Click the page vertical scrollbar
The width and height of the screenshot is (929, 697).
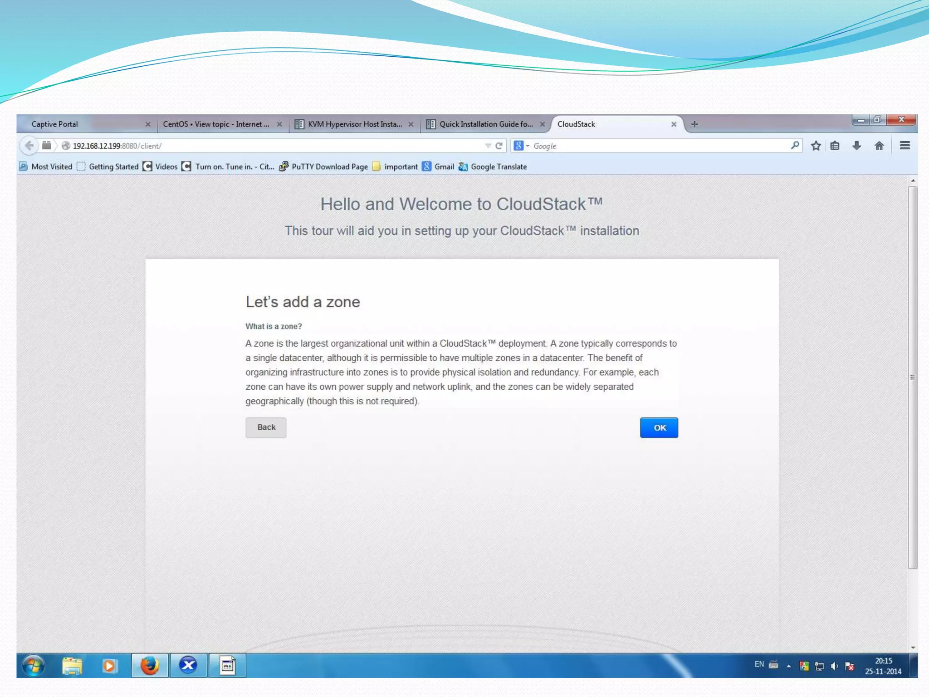click(913, 377)
